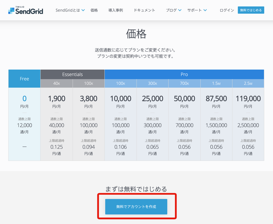Open the 導入事例 menu item
Screen dimensions: 273x224
(116, 10)
